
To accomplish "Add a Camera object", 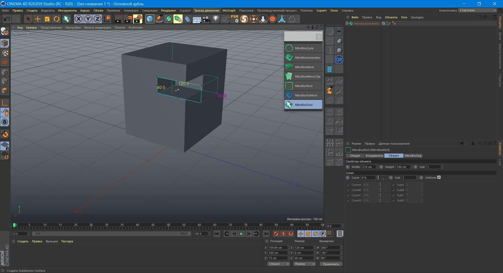I will [206, 19].
